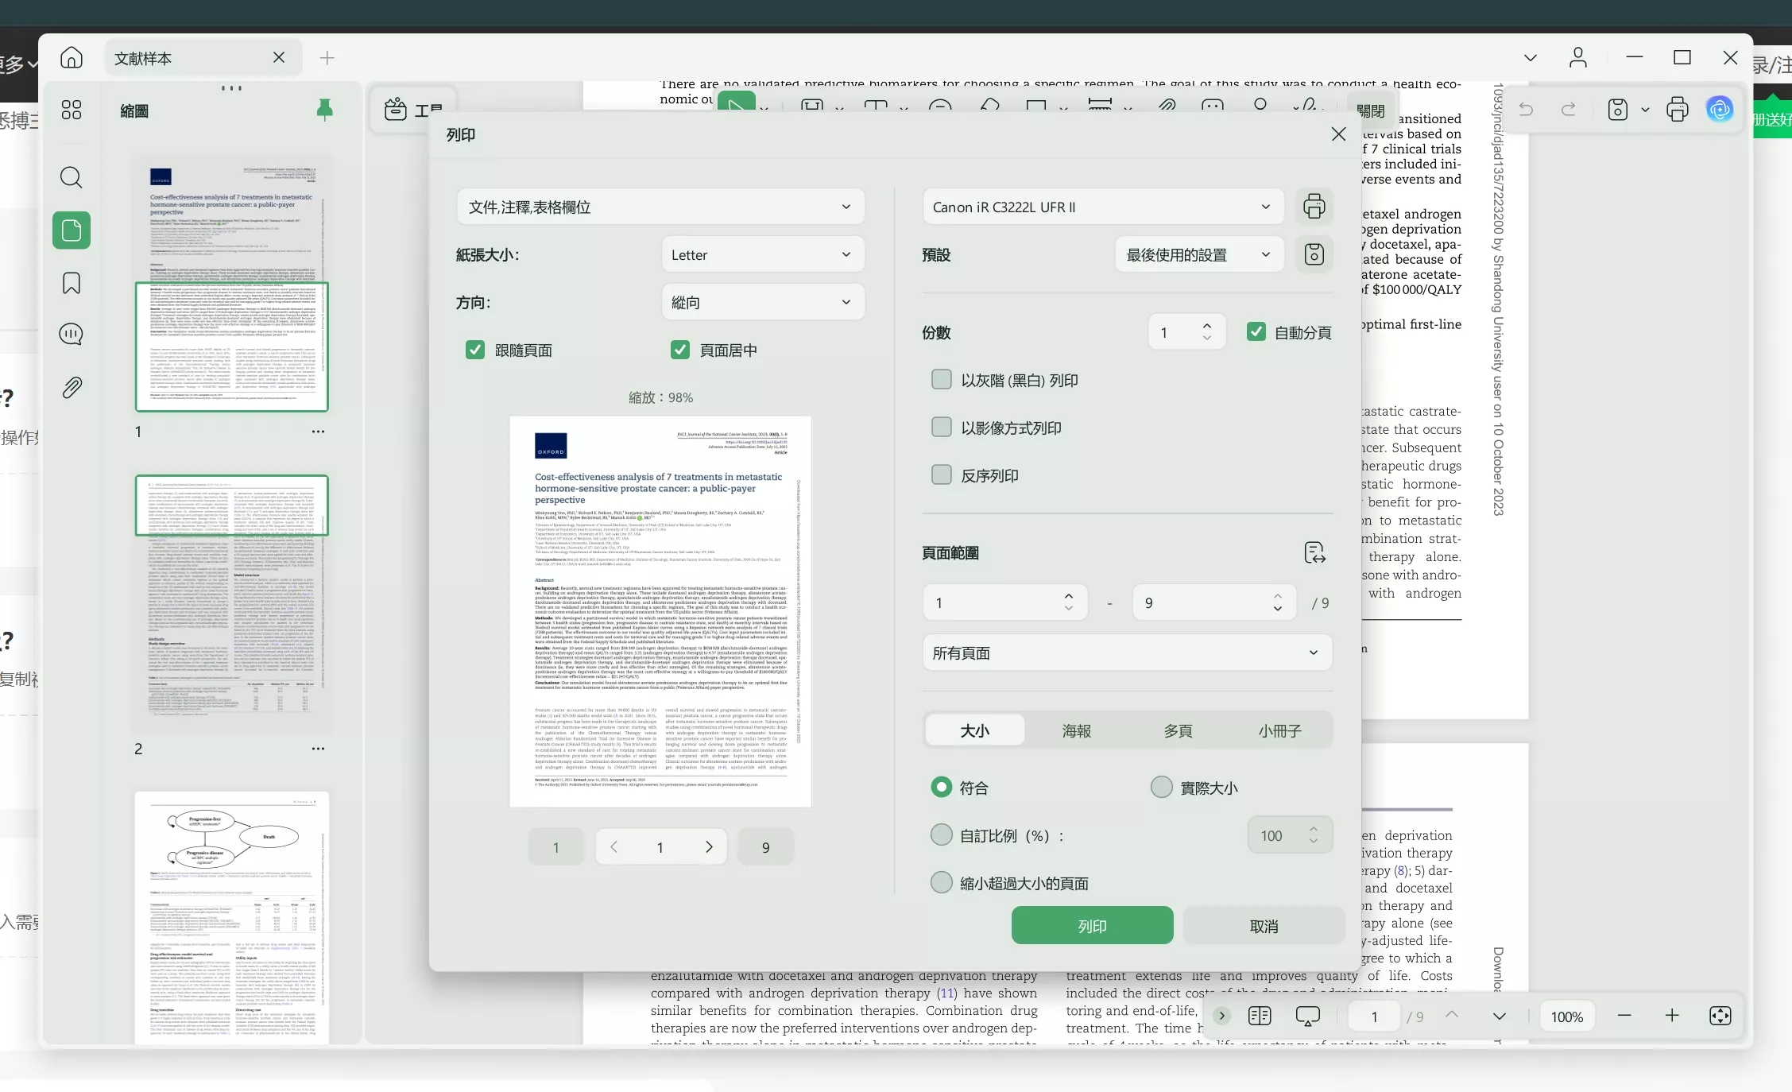The height and width of the screenshot is (1092, 1792).
Task: Click the 取消 cancel button
Action: [1264, 926]
